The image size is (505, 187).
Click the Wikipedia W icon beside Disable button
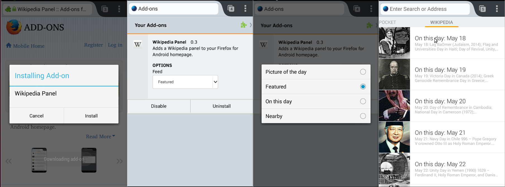(138, 44)
